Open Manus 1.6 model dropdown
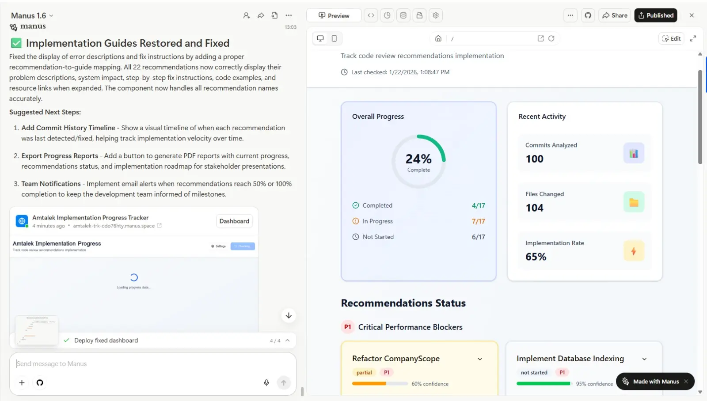This screenshot has height=401, width=707. [32, 15]
